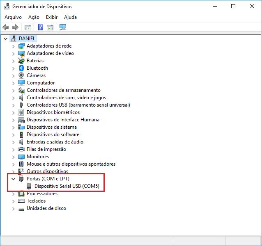Expand Adaptadores de rede category
The height and width of the screenshot is (246, 262).
tap(14, 46)
